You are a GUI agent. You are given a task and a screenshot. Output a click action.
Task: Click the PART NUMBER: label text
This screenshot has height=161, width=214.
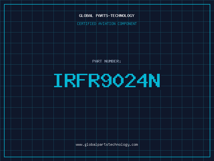pyautogui.click(x=107, y=61)
